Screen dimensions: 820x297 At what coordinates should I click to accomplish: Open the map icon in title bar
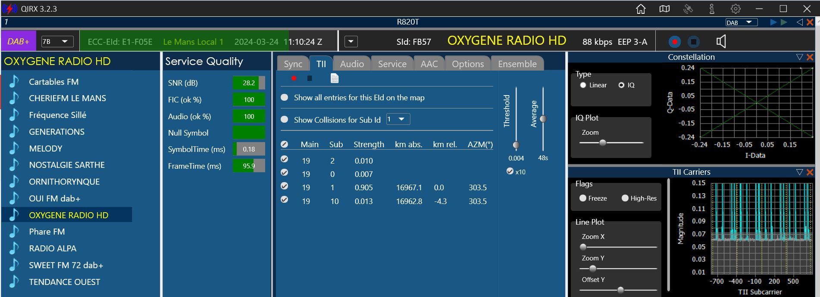pyautogui.click(x=664, y=9)
